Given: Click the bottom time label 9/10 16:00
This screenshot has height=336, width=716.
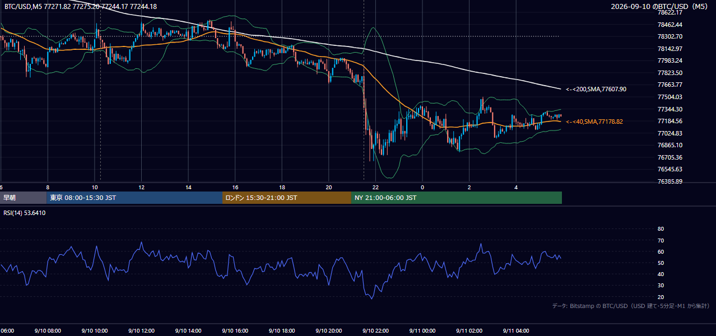Looking at the screenshot, I should click(235, 331).
